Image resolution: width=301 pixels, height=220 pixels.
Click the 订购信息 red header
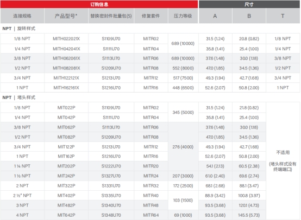99,4
